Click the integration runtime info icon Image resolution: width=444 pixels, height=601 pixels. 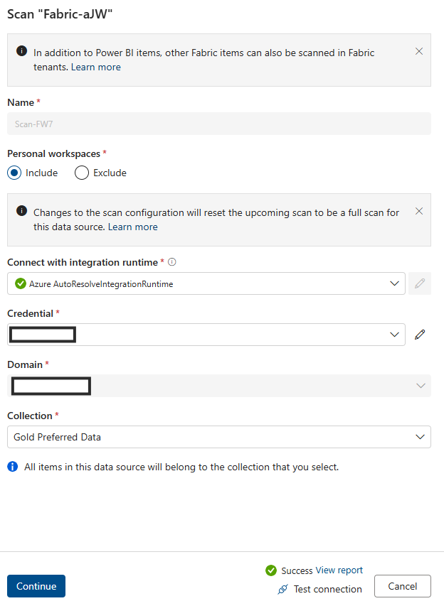172,262
